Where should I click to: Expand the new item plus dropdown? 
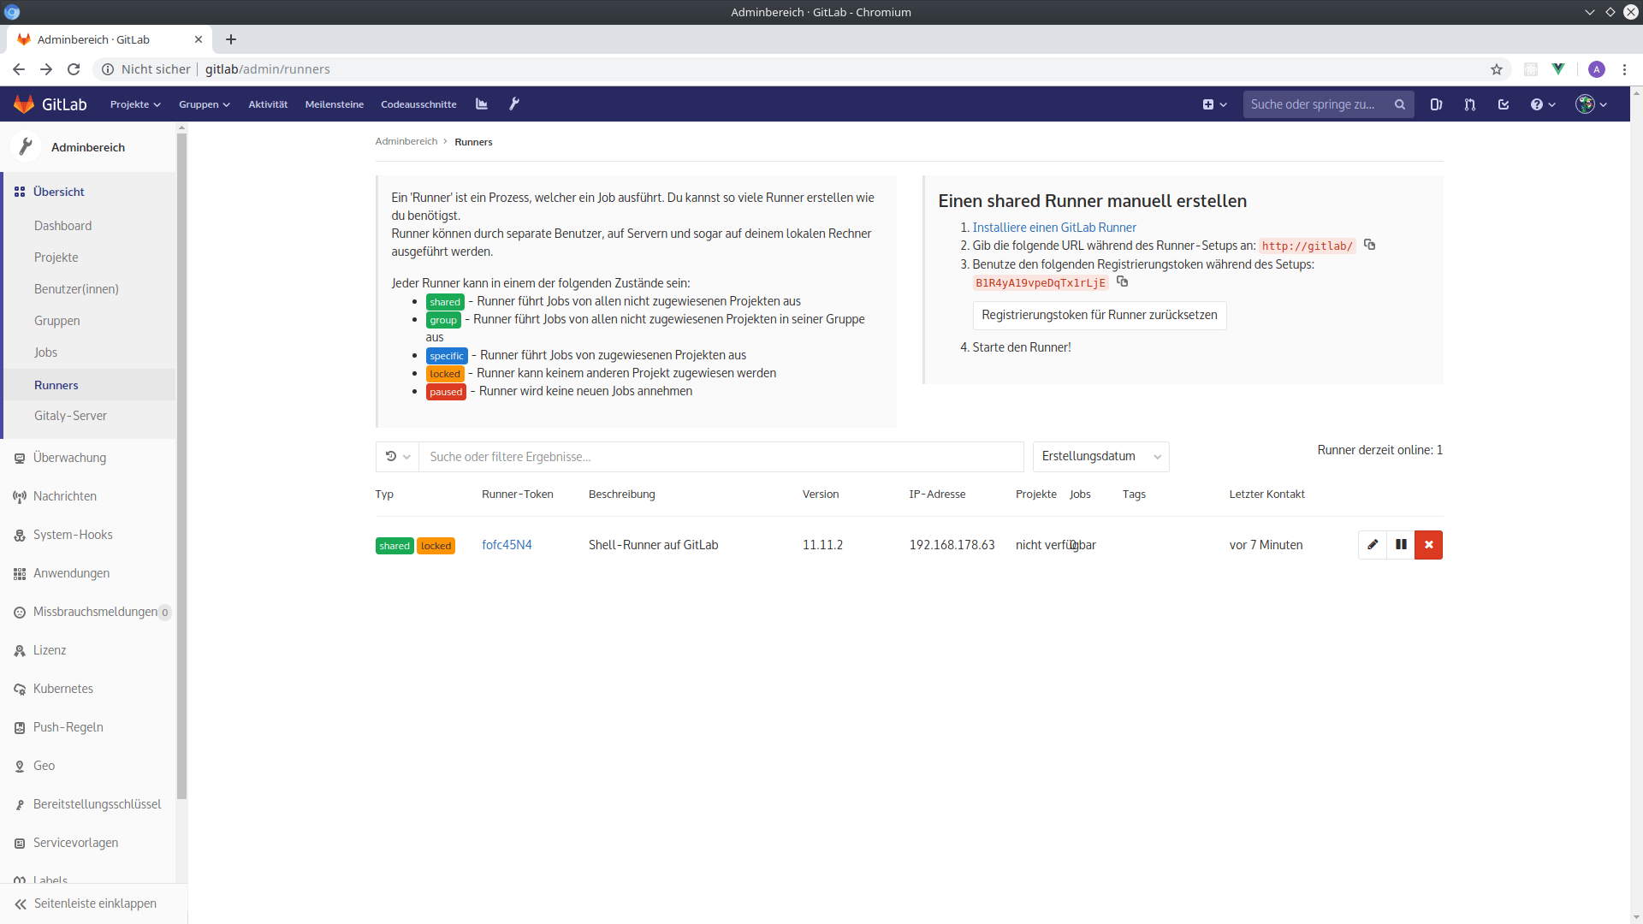[1214, 104]
